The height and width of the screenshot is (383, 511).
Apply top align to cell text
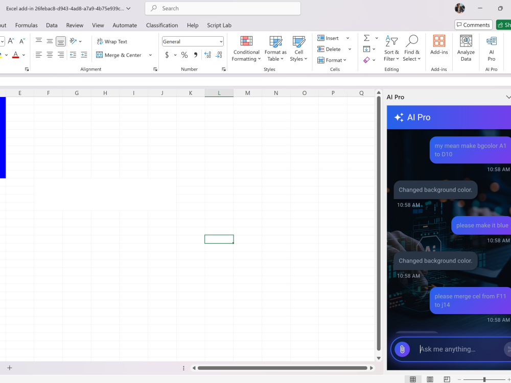click(39, 41)
